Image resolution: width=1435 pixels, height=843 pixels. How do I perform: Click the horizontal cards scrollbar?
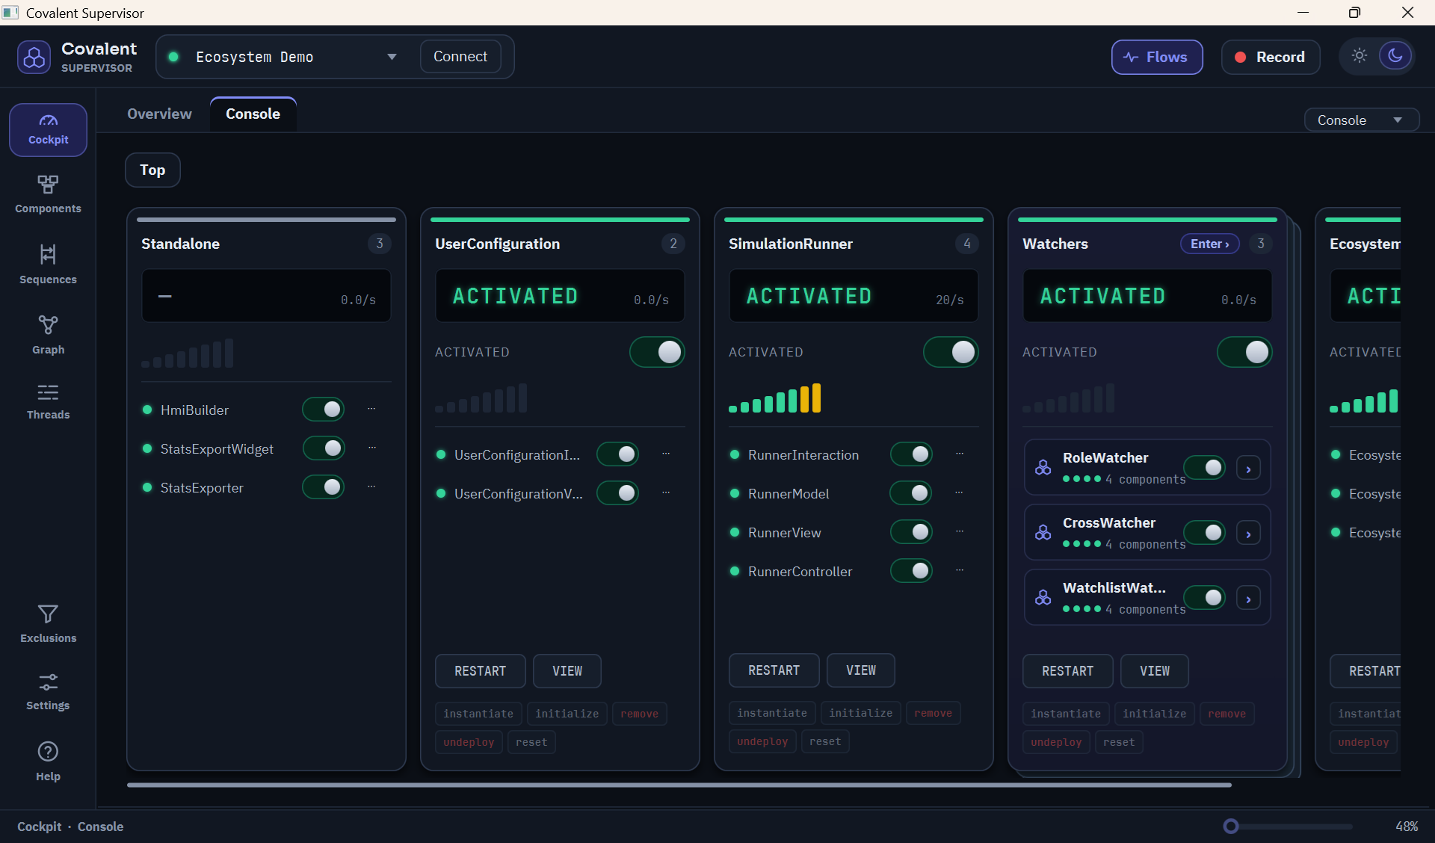pos(679,785)
